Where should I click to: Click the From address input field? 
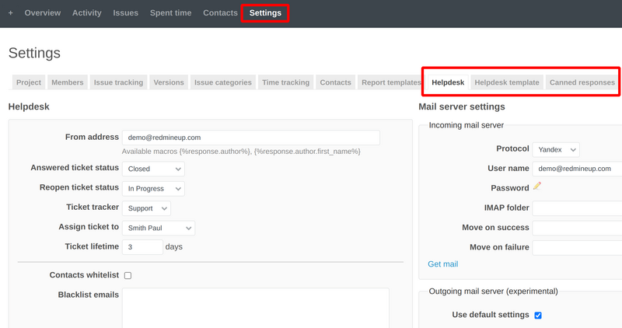click(250, 138)
